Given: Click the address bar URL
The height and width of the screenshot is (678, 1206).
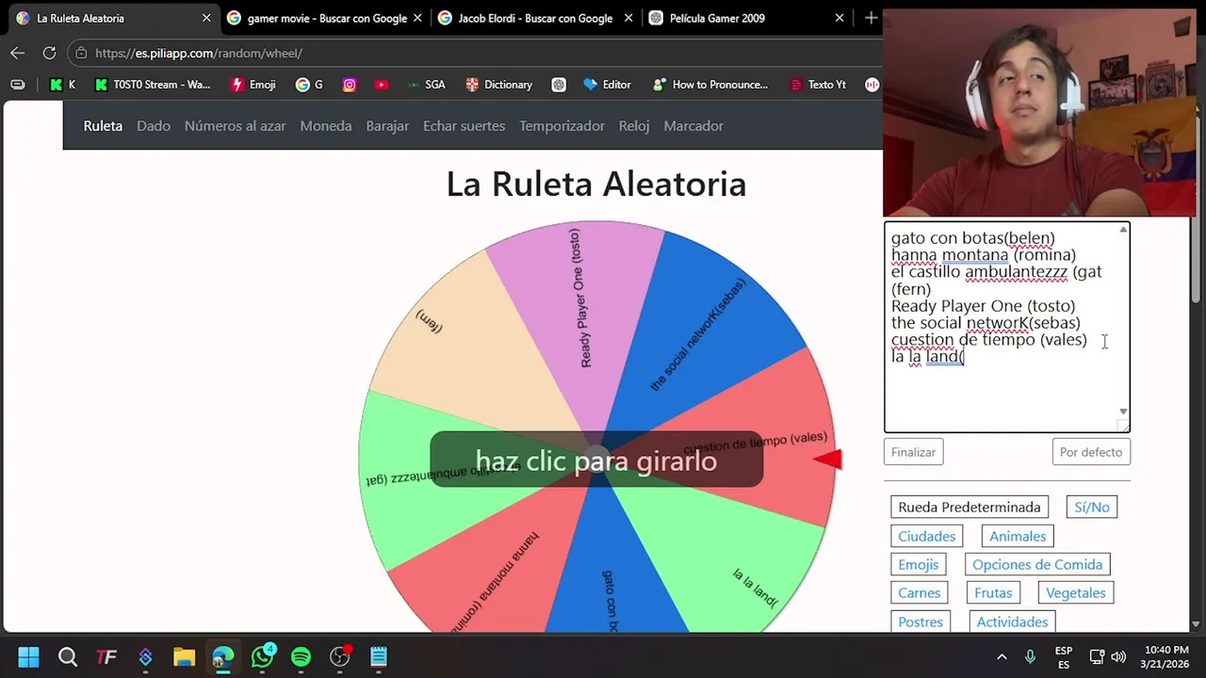Looking at the screenshot, I should (x=199, y=54).
